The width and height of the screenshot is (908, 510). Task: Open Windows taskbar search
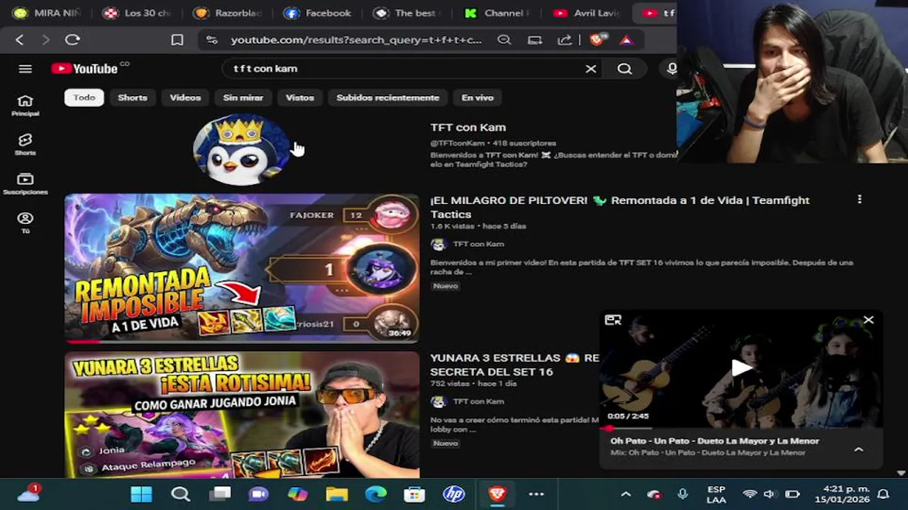coord(181,494)
